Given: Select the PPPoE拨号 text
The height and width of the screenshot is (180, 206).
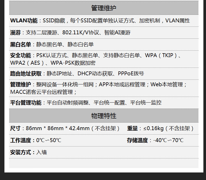Looking at the screenshot, I should [x=131, y=74].
